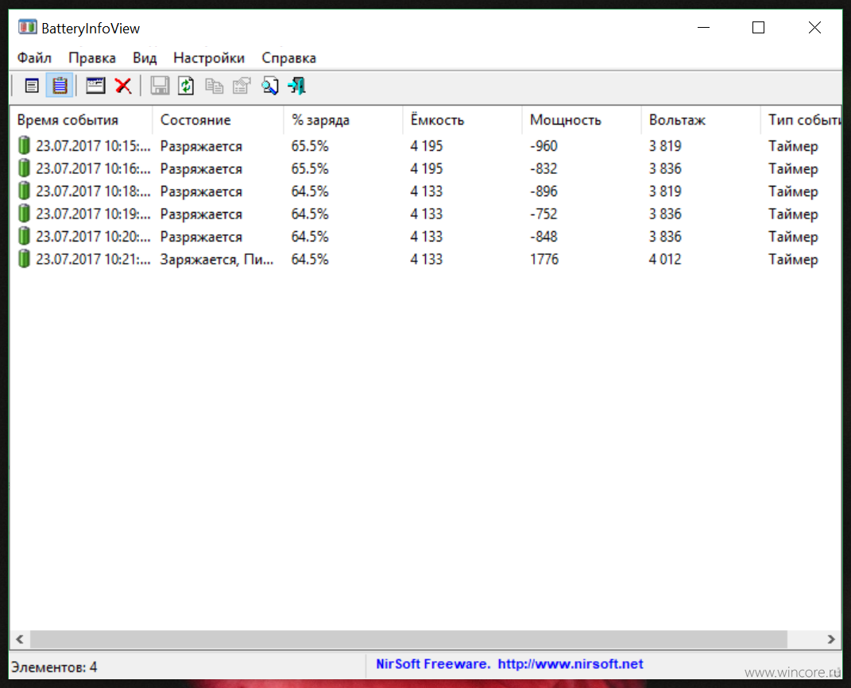Click Таймер cell in the 10:21 row
The height and width of the screenshot is (688, 851).
[x=793, y=260]
